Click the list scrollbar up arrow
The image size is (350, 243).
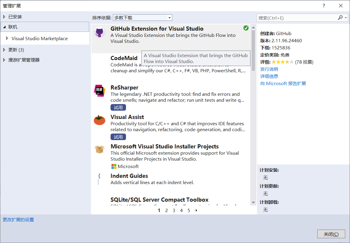(x=253, y=27)
